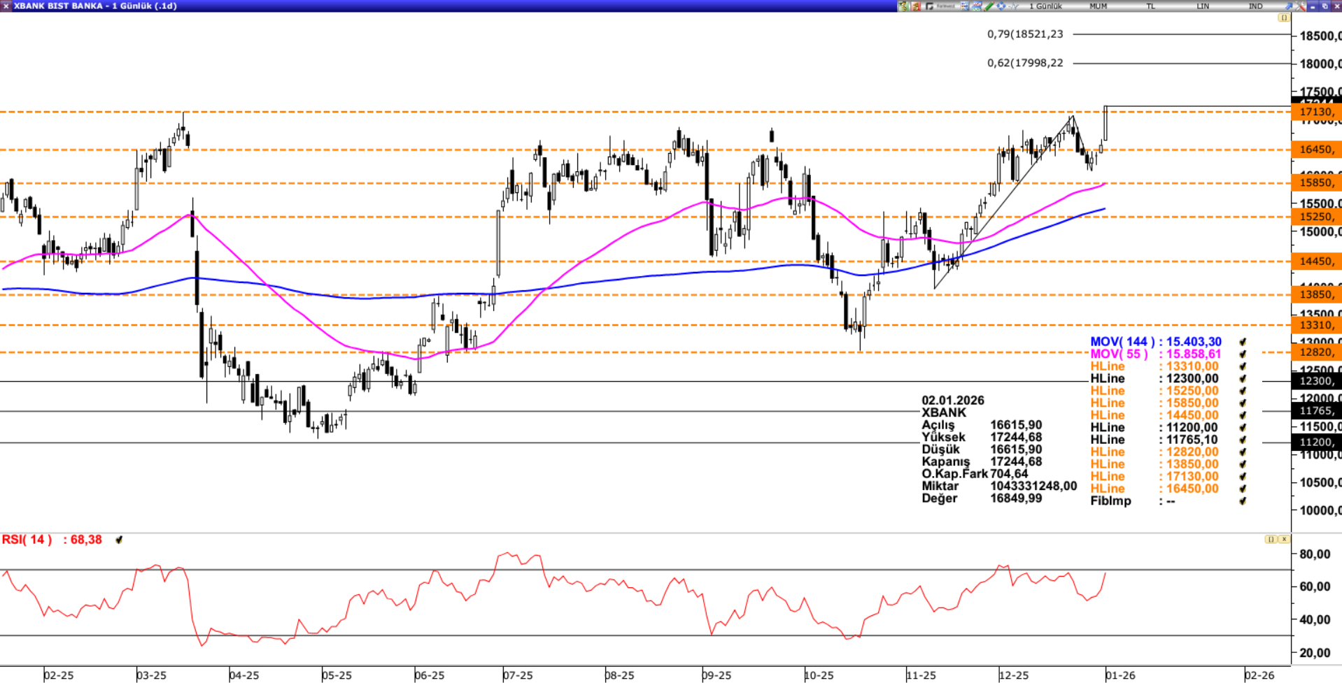Screen dimensions: 1342x683
Task: Click the RSI panel close button
Action: click(x=1284, y=539)
